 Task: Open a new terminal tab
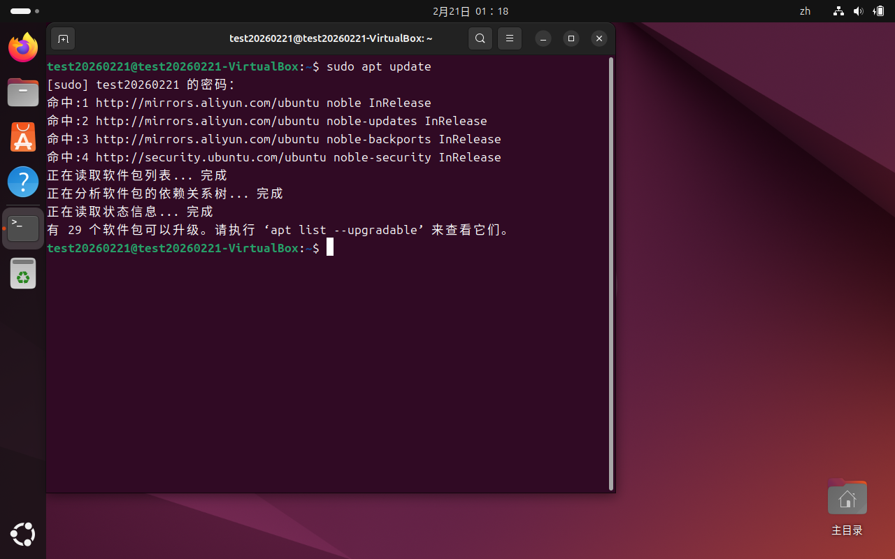click(63, 38)
